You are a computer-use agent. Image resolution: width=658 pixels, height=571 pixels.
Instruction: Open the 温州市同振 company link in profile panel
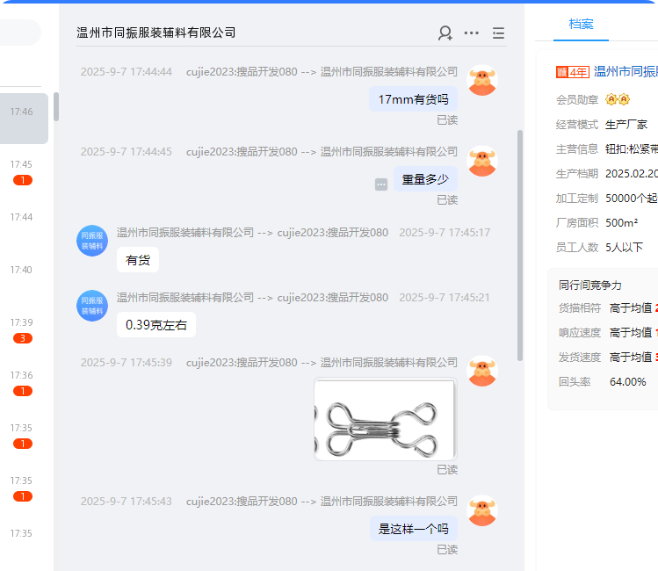[x=625, y=72]
